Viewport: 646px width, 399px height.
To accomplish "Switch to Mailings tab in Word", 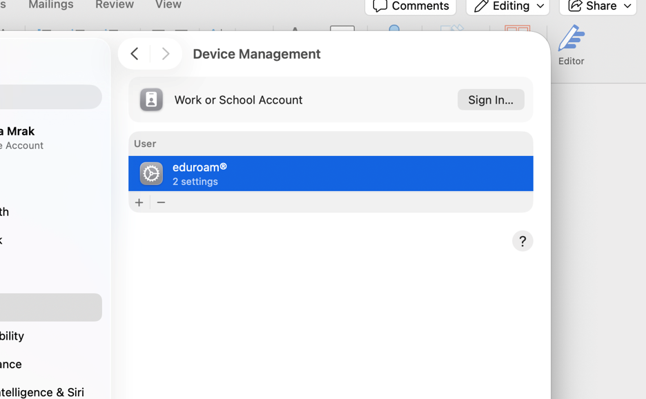I will [x=50, y=5].
